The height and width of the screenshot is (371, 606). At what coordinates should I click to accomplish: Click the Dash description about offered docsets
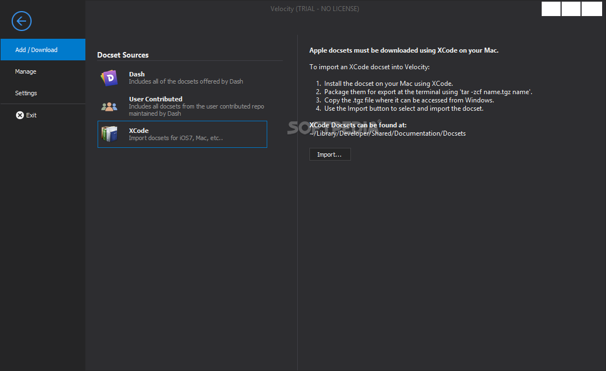[x=186, y=81]
